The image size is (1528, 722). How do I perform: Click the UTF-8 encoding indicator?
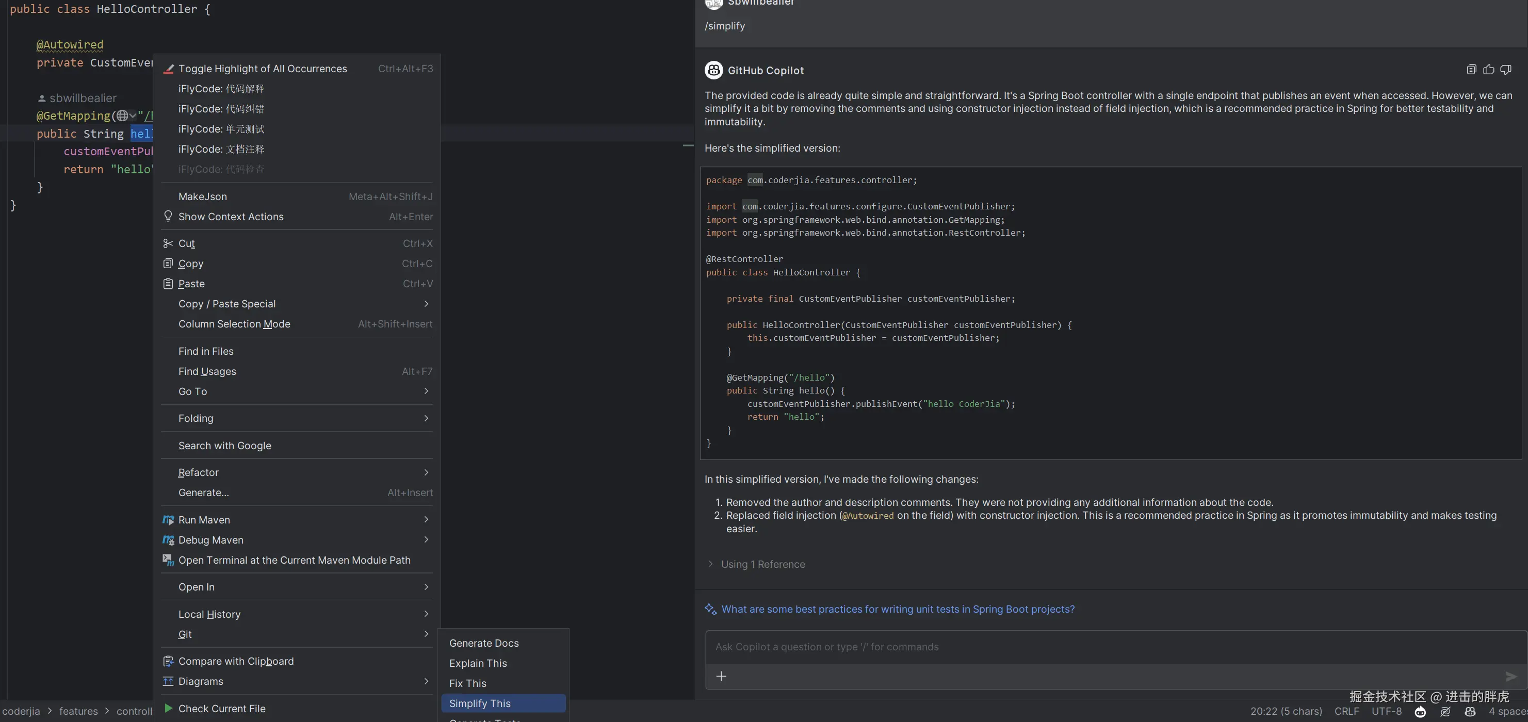(x=1386, y=711)
